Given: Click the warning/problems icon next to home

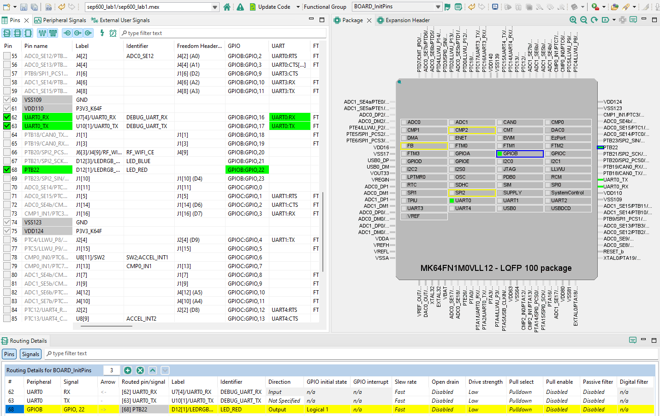Looking at the screenshot, I should tap(239, 7).
